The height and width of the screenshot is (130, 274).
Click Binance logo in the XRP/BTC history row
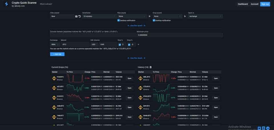click(140, 107)
